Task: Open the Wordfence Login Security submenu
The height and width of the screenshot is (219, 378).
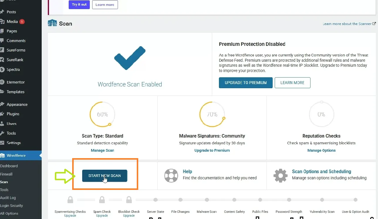Action: [x=11, y=206]
